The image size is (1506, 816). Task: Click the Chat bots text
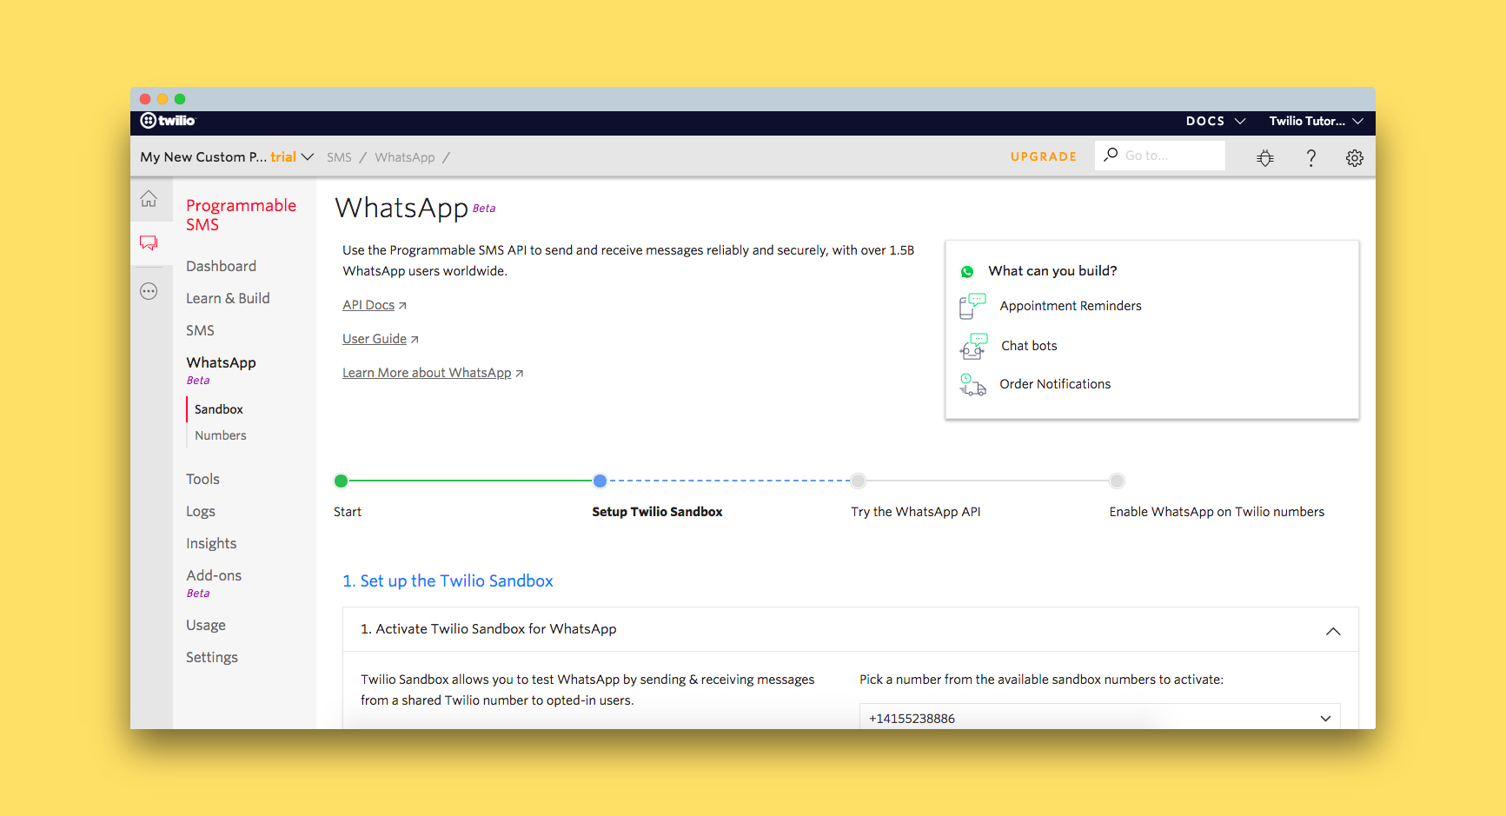pos(1029,346)
